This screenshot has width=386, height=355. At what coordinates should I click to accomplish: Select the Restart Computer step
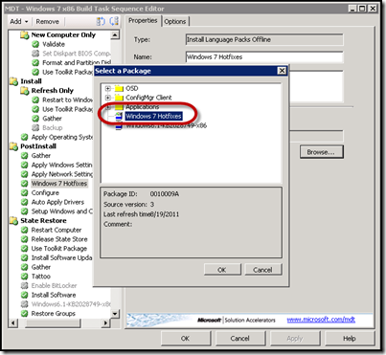click(x=57, y=230)
